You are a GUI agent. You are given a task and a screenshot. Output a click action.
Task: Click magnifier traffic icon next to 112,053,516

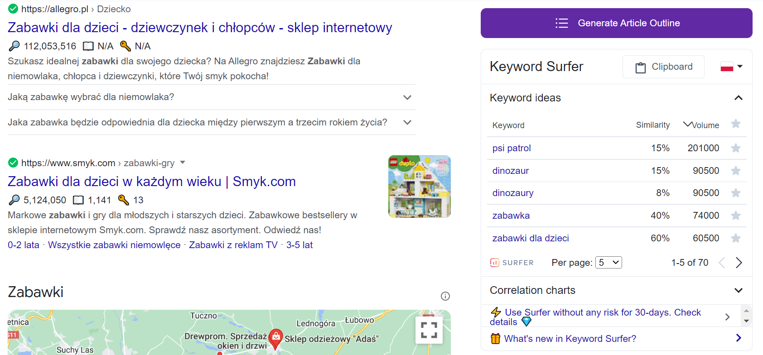pyautogui.click(x=14, y=46)
